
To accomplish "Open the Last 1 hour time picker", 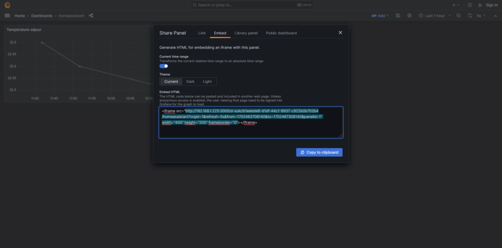I will [x=435, y=15].
